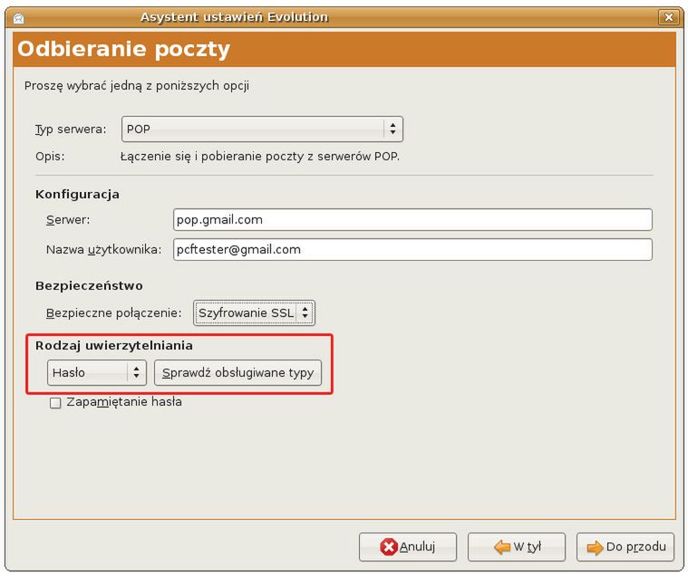Click the Rodzaj uwierzytelniania section label
The height and width of the screenshot is (576, 688).
114,345
